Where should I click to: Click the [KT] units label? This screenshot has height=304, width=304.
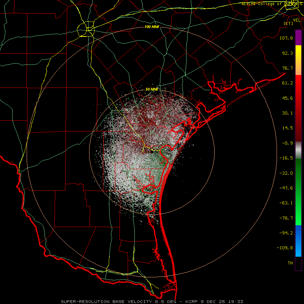(288, 23)
